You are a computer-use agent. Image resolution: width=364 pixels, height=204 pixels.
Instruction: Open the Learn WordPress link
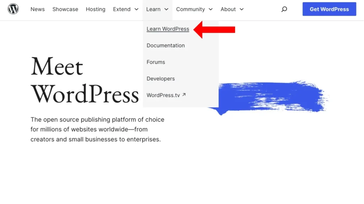(x=168, y=29)
